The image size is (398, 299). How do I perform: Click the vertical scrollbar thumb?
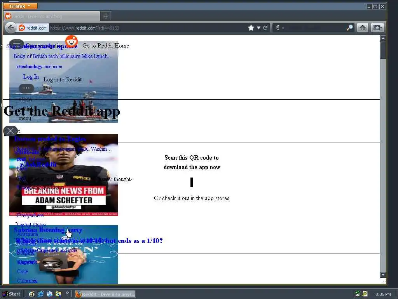pos(383,51)
